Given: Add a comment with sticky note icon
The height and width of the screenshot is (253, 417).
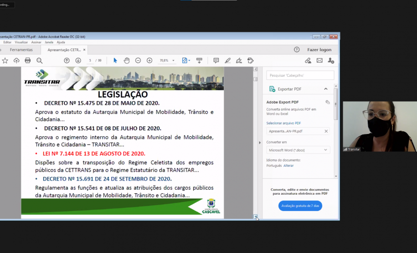Looking at the screenshot, I should [x=216, y=61].
